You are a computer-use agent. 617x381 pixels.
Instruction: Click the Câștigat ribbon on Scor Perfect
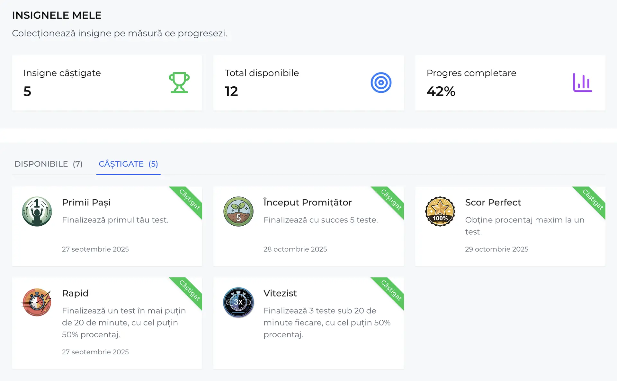point(593,200)
